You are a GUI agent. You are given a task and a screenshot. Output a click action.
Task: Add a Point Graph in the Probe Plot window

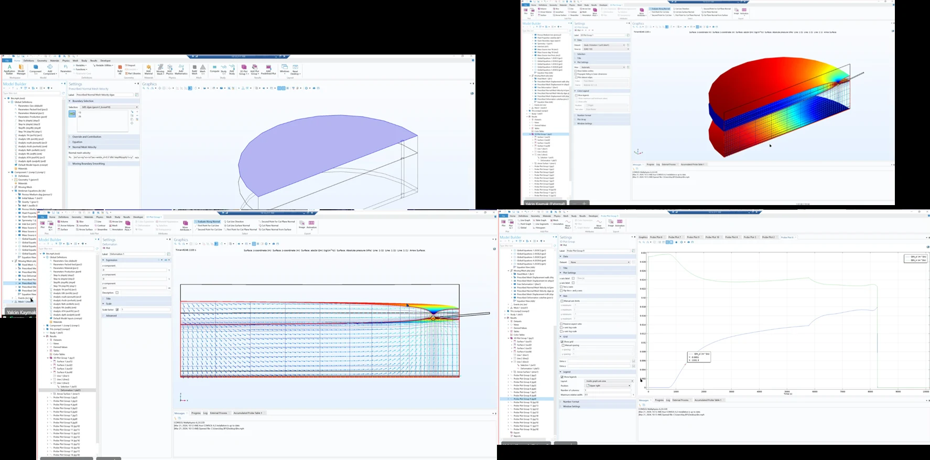(x=525, y=224)
